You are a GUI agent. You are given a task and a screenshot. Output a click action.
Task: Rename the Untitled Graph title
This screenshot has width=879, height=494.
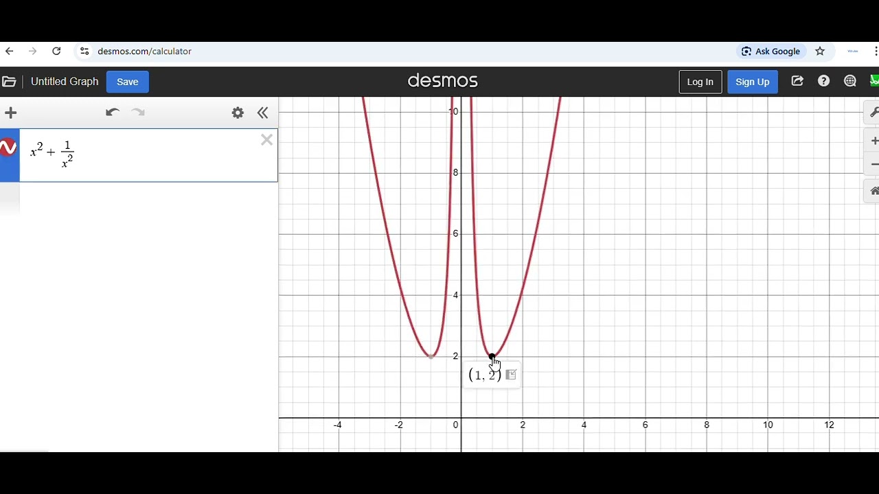coord(65,82)
